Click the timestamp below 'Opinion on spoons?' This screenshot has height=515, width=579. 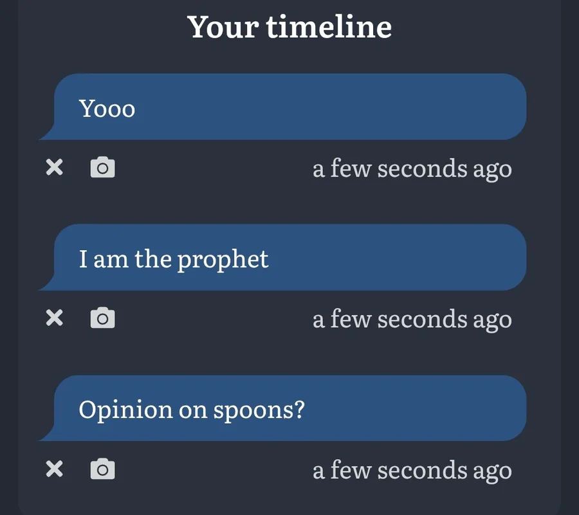(x=412, y=471)
